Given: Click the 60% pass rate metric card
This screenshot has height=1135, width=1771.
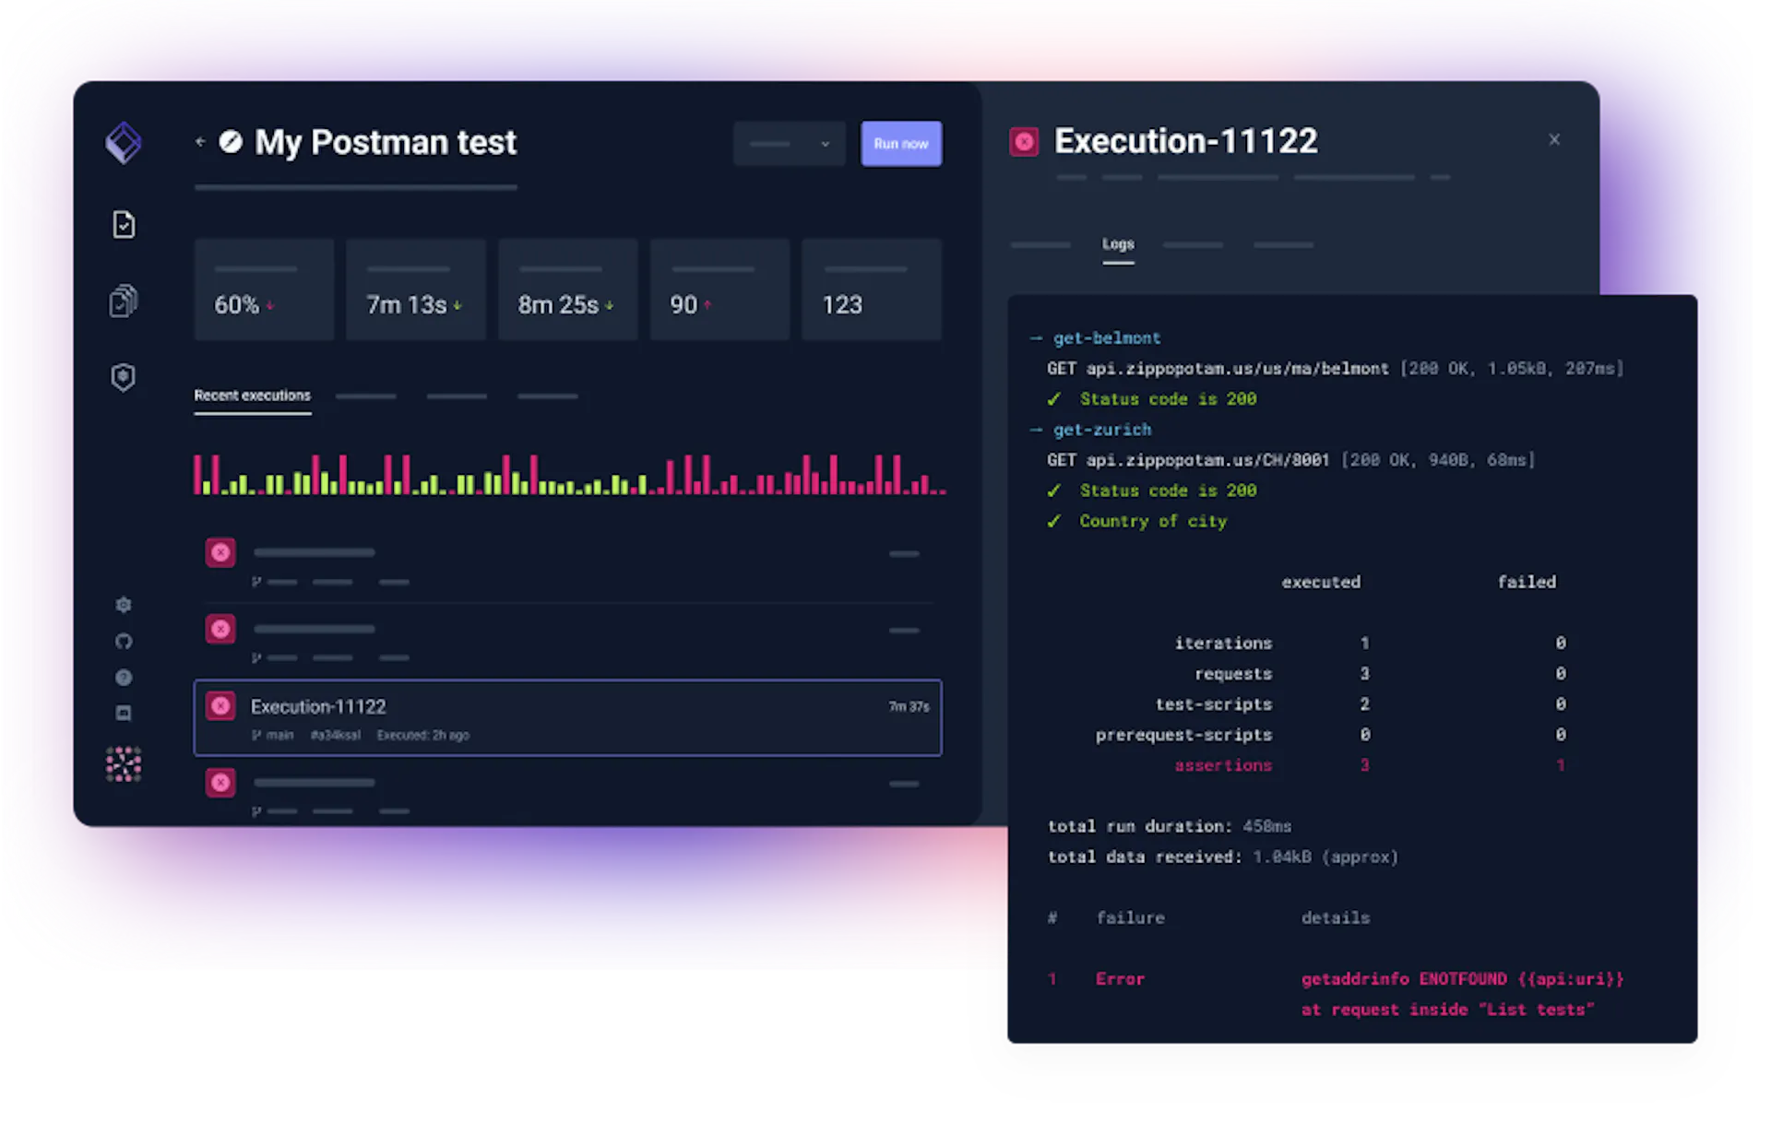Looking at the screenshot, I should pos(264,290).
